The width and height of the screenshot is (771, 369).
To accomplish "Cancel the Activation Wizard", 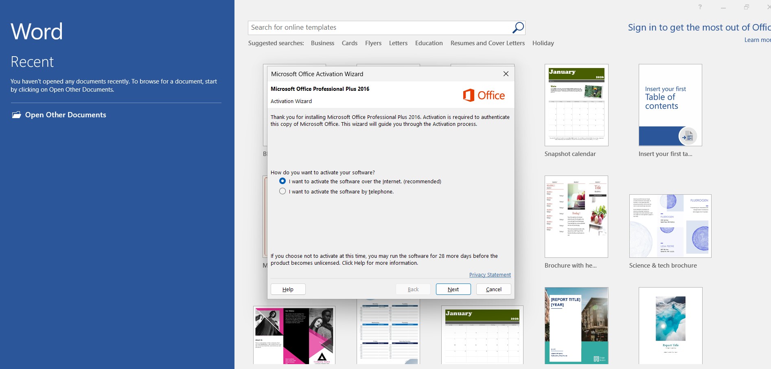I will 493,289.
